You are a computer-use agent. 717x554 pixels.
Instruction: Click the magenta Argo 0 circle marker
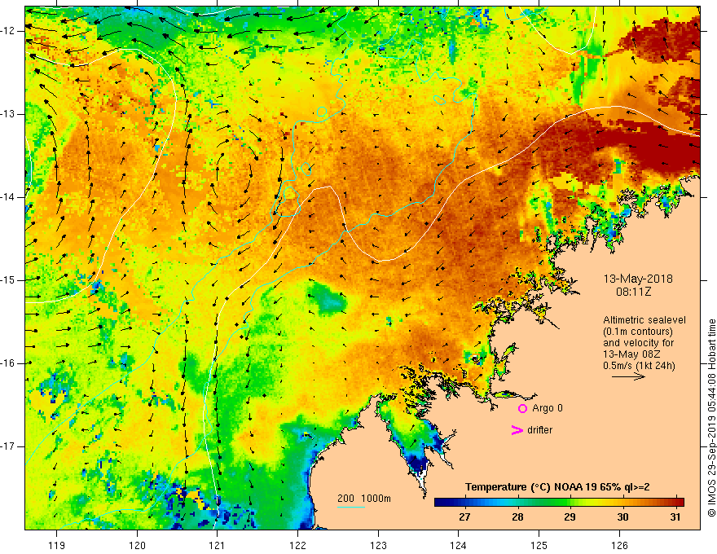pos(522,408)
